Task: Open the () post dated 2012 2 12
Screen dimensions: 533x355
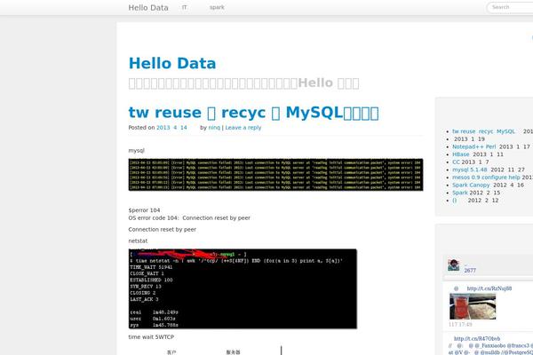Action: pos(455,201)
